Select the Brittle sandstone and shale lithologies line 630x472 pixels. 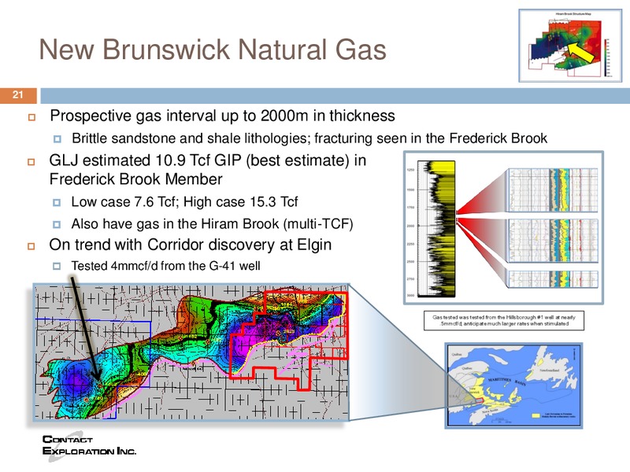[309, 138]
